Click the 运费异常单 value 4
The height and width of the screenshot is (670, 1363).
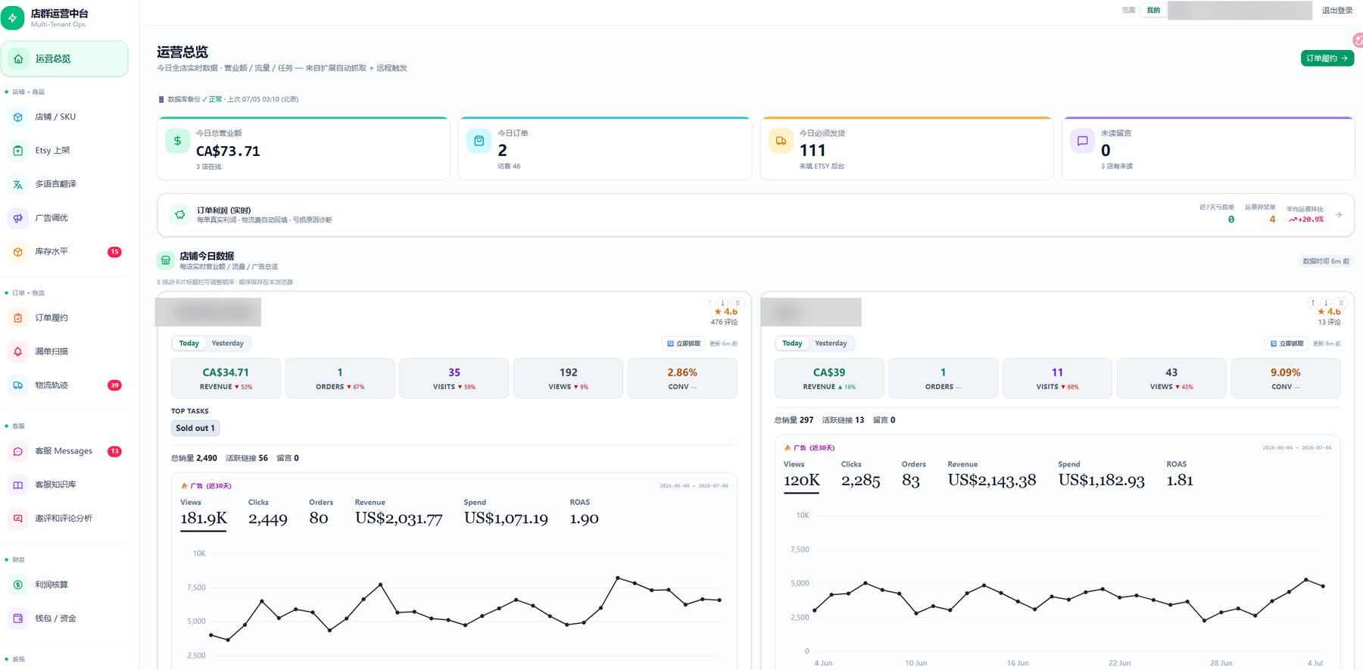[x=1272, y=220]
